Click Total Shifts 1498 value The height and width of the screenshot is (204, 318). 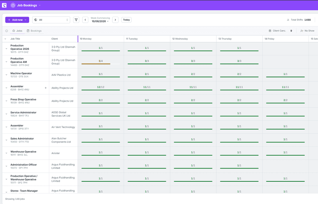[307, 20]
